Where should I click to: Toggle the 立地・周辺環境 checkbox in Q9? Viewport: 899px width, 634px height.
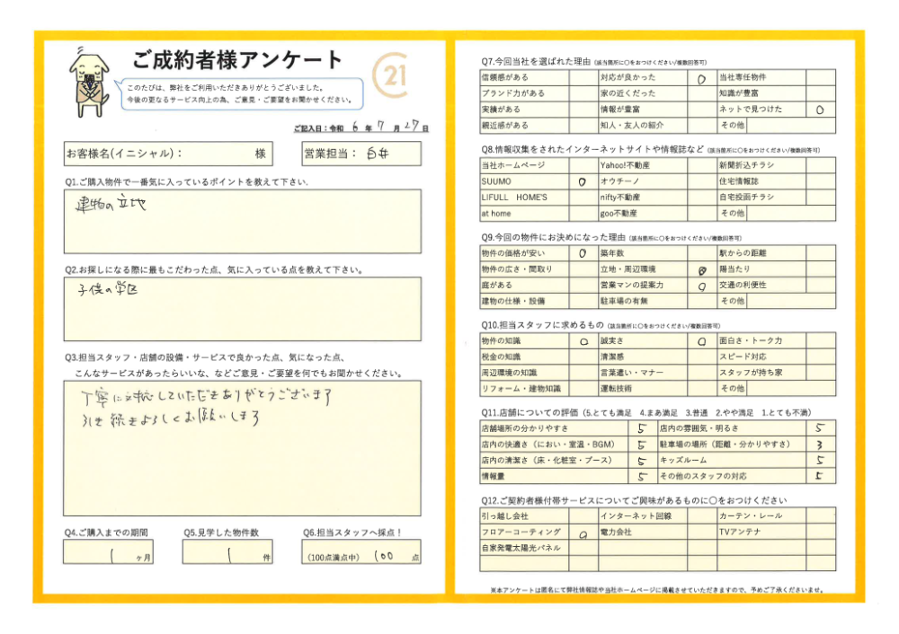(x=701, y=269)
